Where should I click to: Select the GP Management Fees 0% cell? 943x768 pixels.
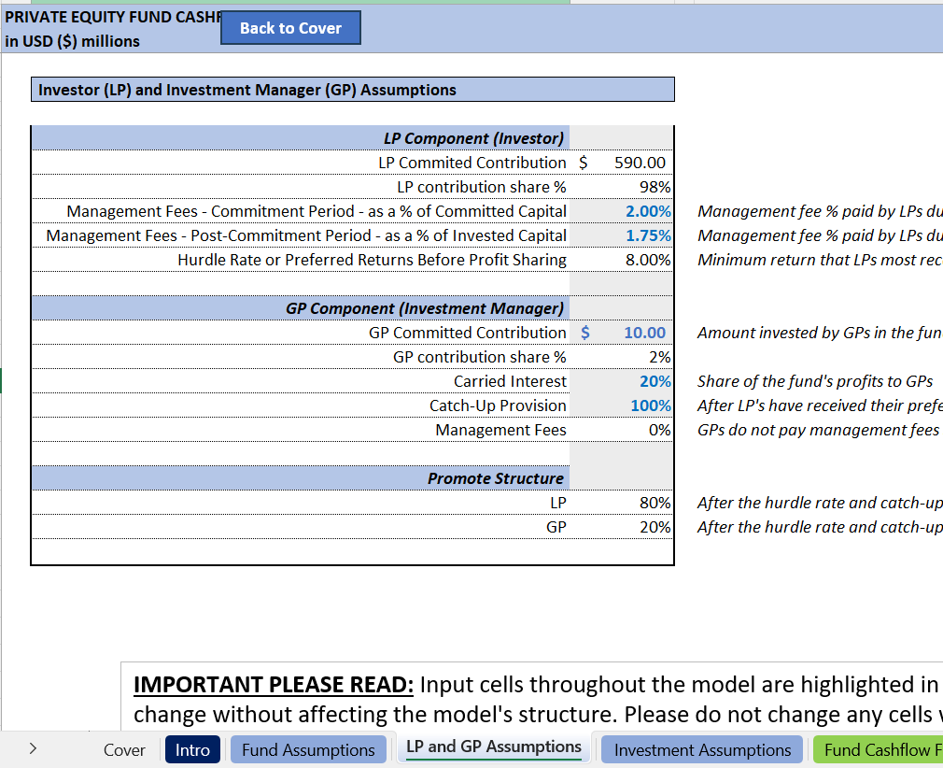click(621, 430)
